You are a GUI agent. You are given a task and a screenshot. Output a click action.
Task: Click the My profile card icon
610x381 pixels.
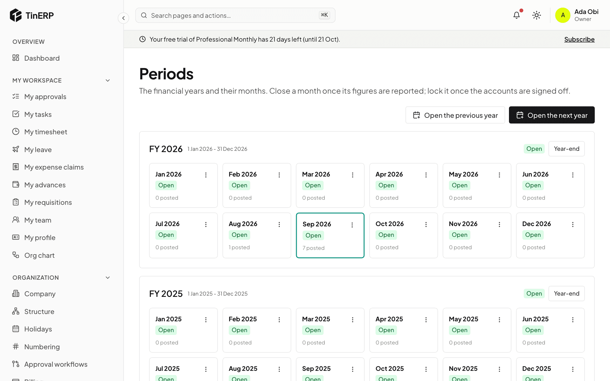pos(16,237)
